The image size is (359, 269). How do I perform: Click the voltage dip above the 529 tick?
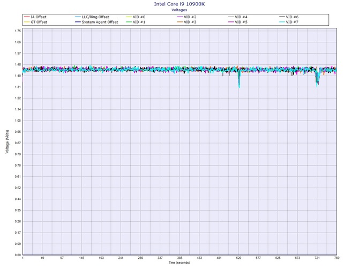239,79
